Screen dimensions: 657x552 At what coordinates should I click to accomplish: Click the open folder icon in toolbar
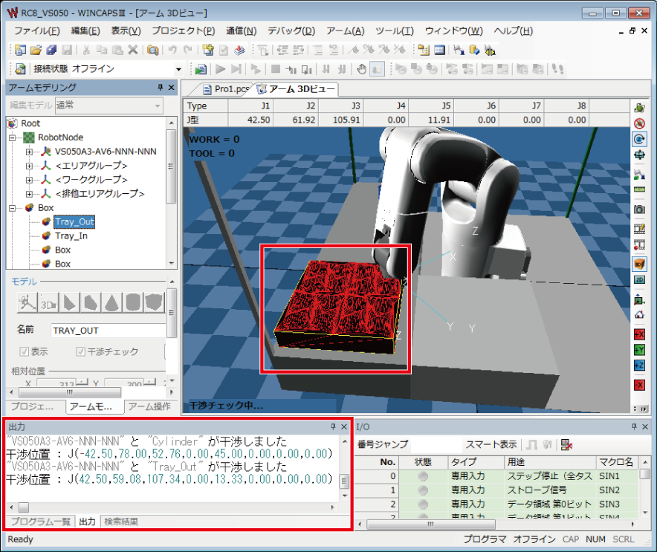(x=36, y=50)
